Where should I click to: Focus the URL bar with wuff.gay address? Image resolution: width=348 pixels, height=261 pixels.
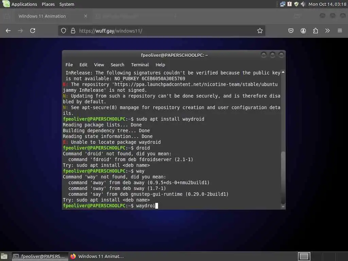[x=161, y=31]
